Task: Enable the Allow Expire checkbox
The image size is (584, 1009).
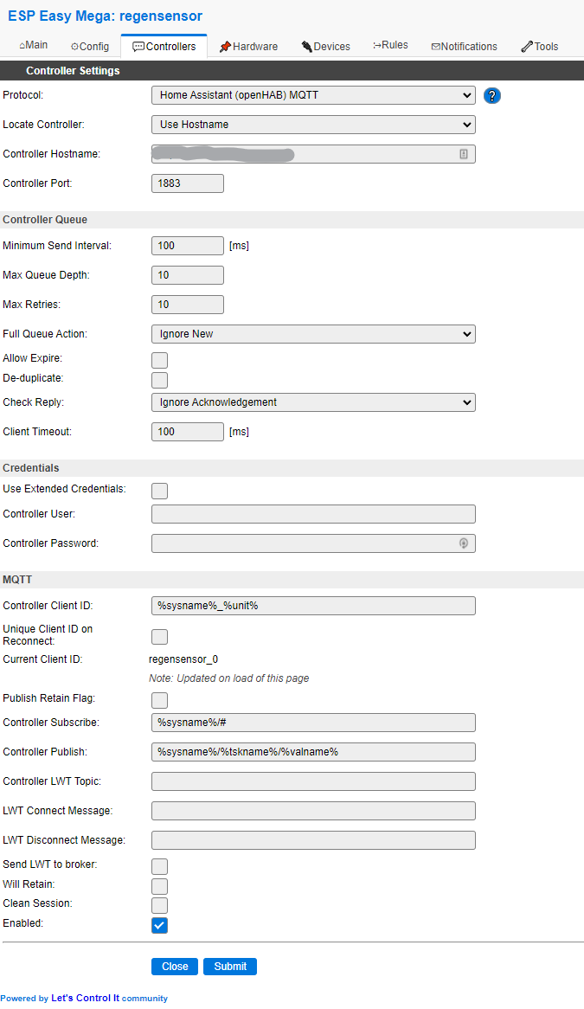Action: 159,360
